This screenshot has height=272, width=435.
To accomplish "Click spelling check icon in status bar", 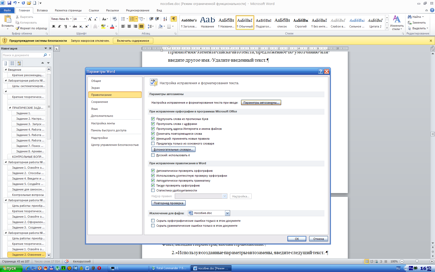I will point(67,261).
